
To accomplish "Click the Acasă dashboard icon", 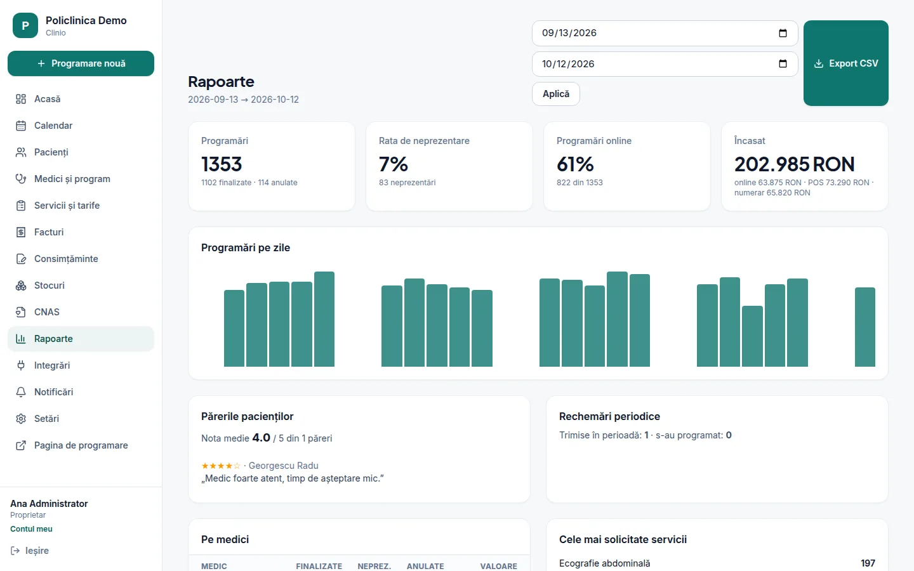I will coord(21,99).
